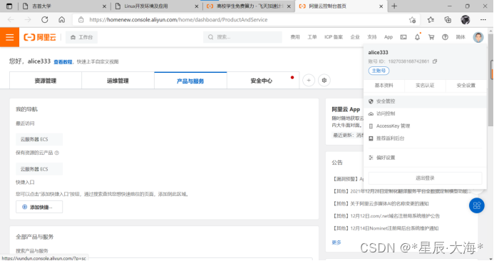Click the 查看教程 link
The width and height of the screenshot is (494, 261).
point(63,62)
